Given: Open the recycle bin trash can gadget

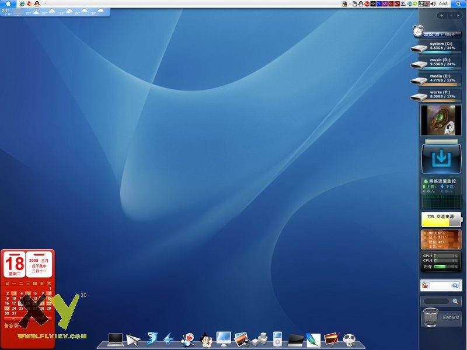Looking at the screenshot, I should pos(431,317).
